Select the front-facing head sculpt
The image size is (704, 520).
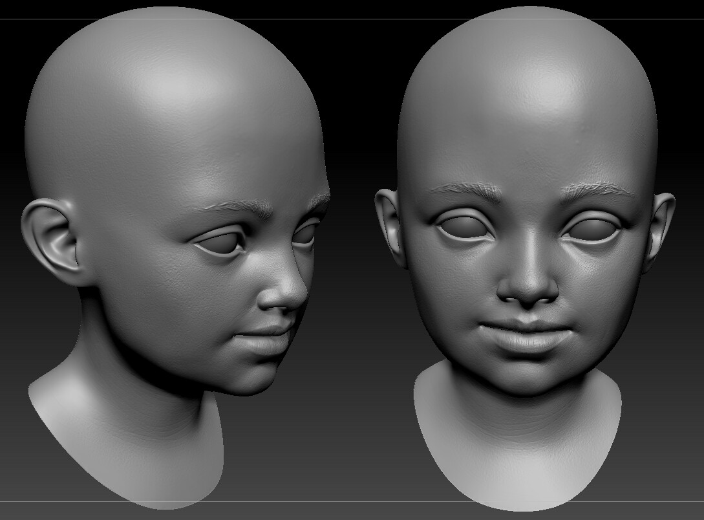point(524,258)
